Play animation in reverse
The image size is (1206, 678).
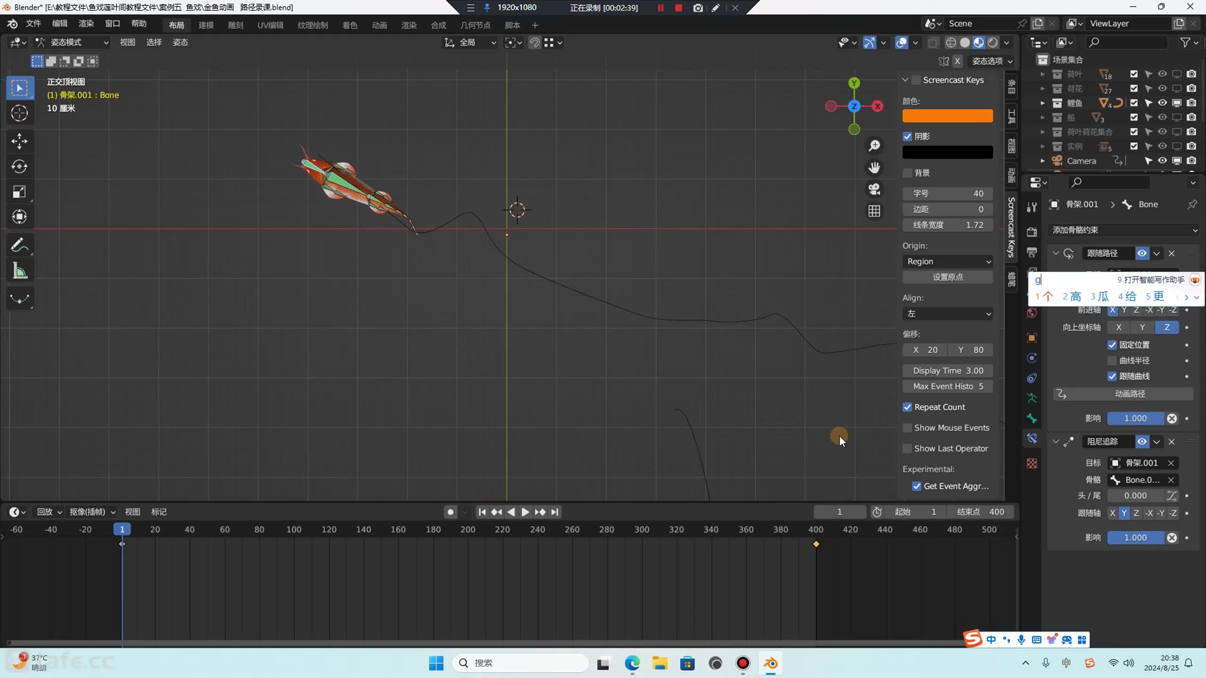511,512
